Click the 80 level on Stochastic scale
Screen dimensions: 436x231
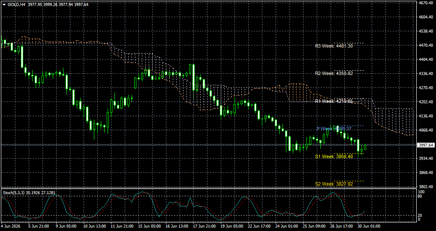coord(421,196)
